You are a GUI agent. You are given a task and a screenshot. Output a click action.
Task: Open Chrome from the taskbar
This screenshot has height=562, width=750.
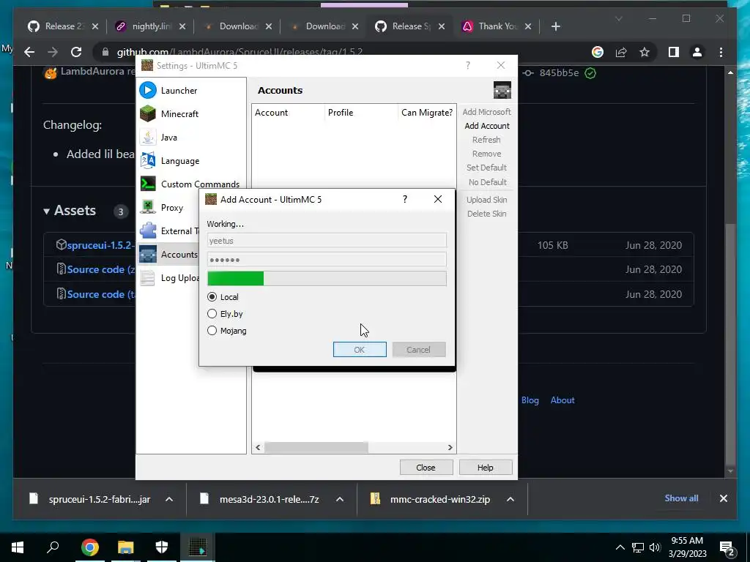89,547
